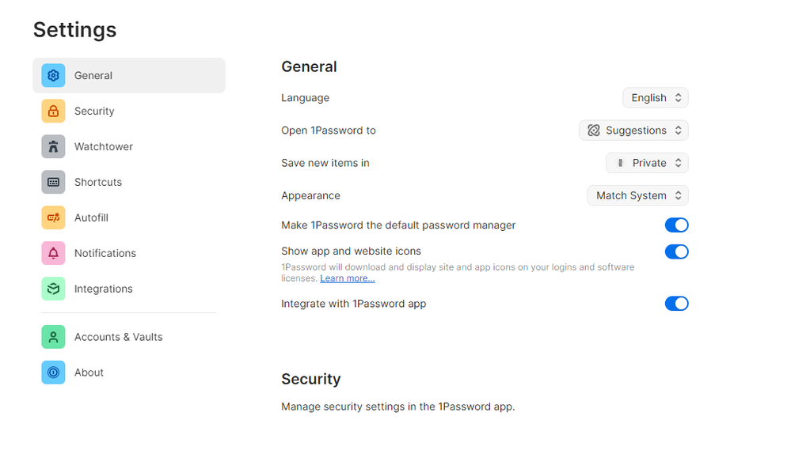Turn off Integrate with 1Password app
This screenshot has width=791, height=450.
click(676, 304)
